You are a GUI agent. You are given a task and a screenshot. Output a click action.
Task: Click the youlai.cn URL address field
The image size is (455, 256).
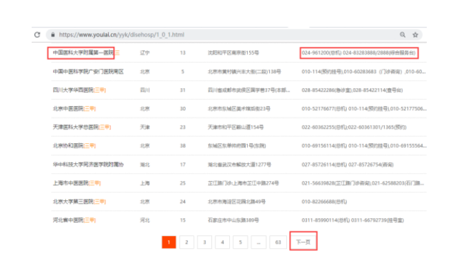[234, 35]
